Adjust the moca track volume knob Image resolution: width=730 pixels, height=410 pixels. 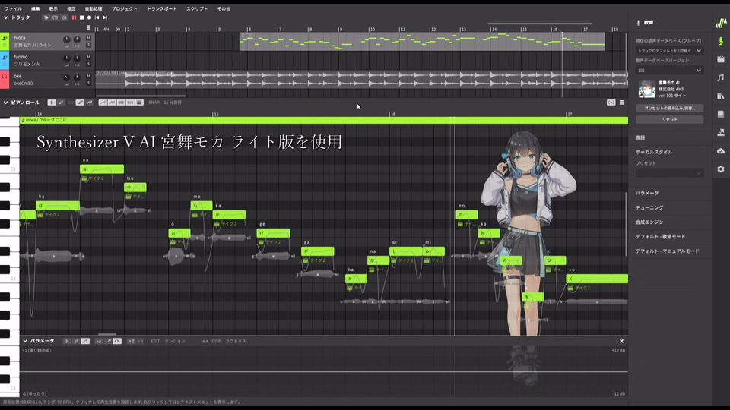coord(67,40)
